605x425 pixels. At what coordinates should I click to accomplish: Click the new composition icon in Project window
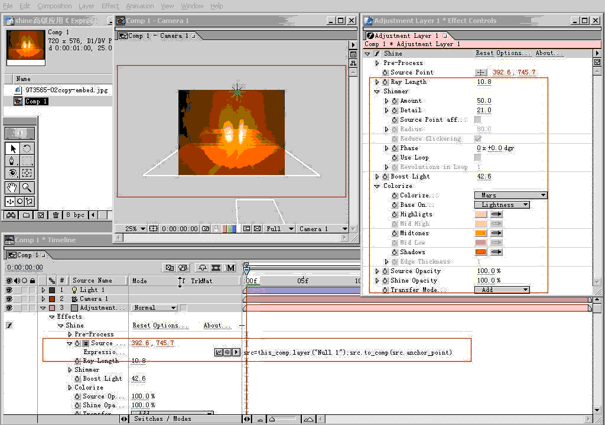tap(41, 215)
